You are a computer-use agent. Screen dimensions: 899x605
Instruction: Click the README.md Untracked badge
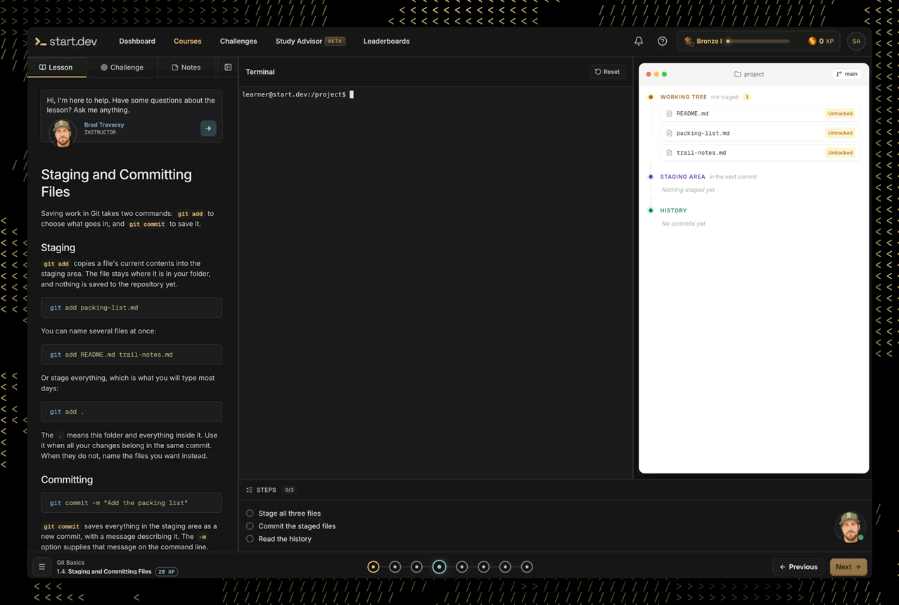pos(840,113)
